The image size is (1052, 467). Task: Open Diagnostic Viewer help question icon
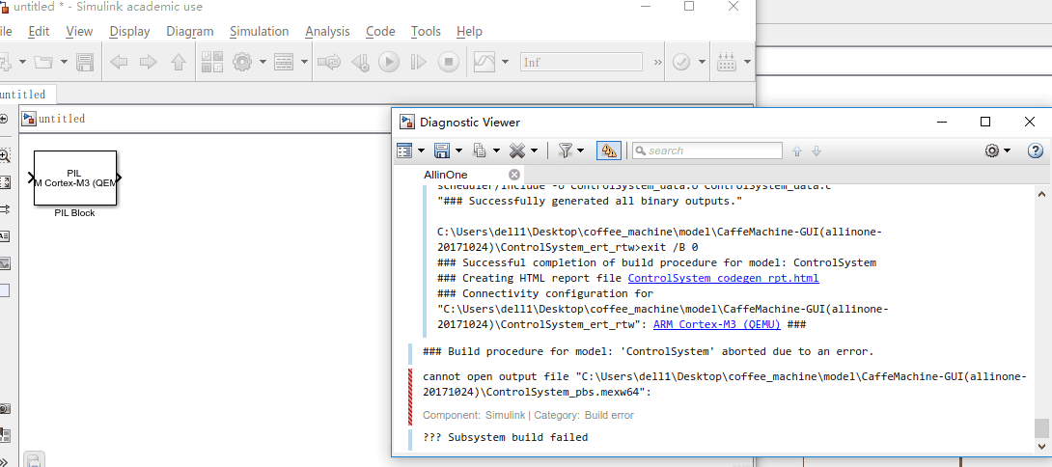click(x=1036, y=151)
